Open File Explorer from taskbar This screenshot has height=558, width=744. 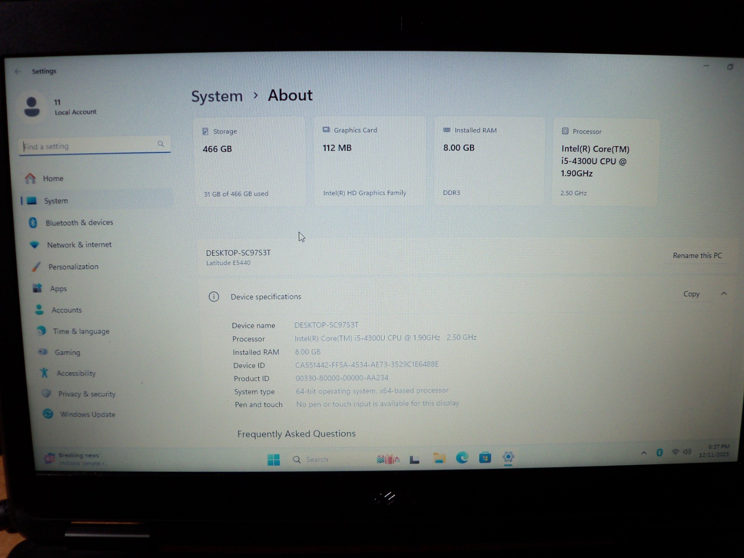(x=438, y=459)
